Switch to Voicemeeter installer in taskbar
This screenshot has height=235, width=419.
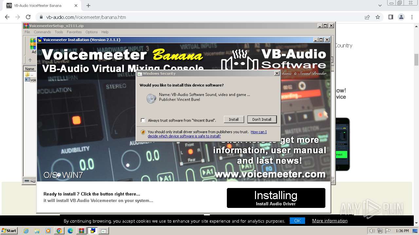[x=93, y=231]
